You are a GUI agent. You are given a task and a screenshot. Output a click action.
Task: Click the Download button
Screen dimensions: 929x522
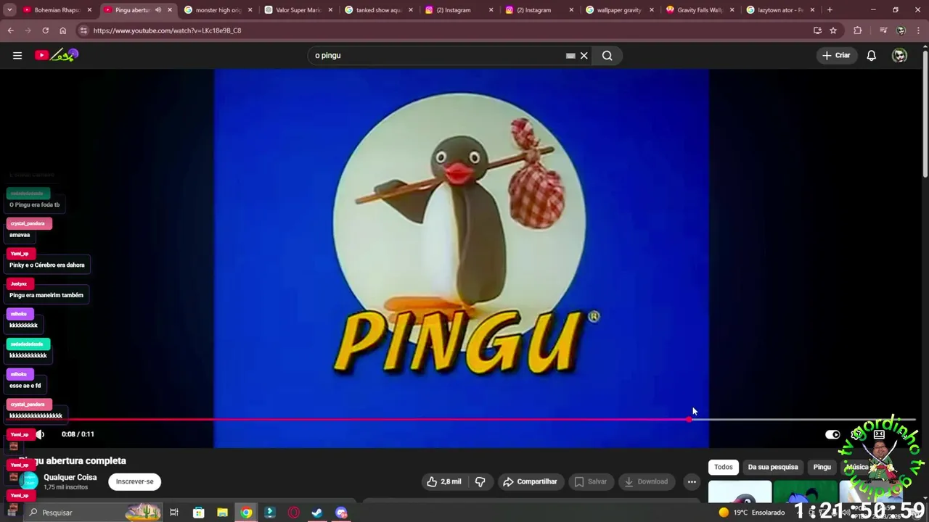(646, 481)
